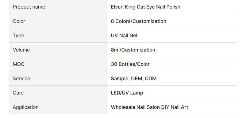Select the 'UV Nail Gel' value
The width and height of the screenshot is (250, 118).
pos(124,35)
